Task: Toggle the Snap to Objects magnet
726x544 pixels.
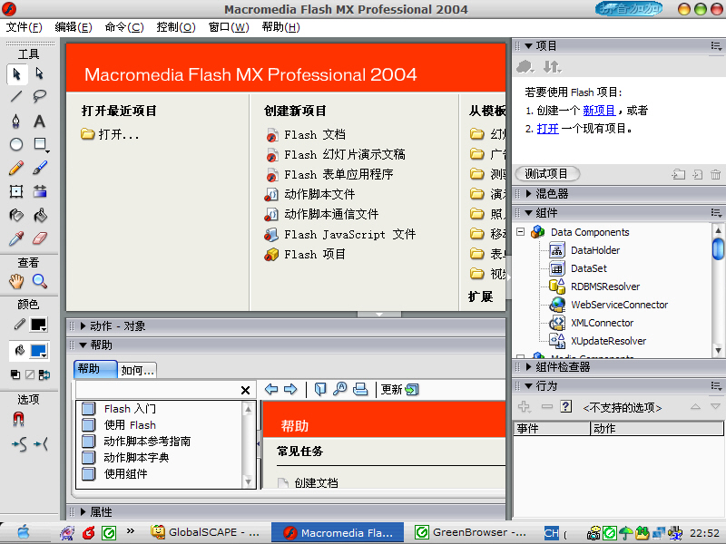Action: click(x=18, y=420)
